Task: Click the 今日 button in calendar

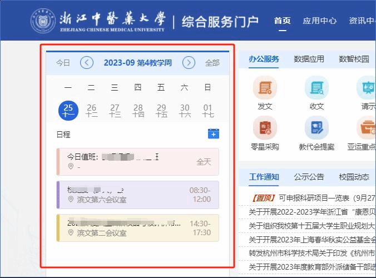Action: pyautogui.click(x=63, y=63)
